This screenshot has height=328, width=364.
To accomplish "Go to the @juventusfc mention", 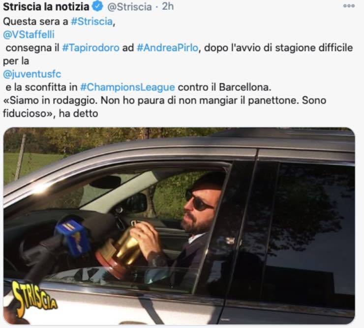I will (x=32, y=74).
